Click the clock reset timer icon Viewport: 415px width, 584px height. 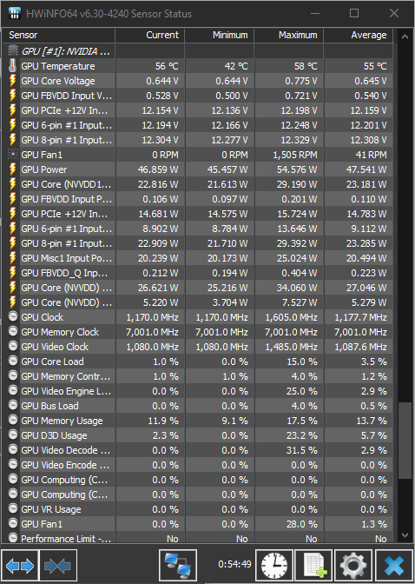(x=274, y=566)
